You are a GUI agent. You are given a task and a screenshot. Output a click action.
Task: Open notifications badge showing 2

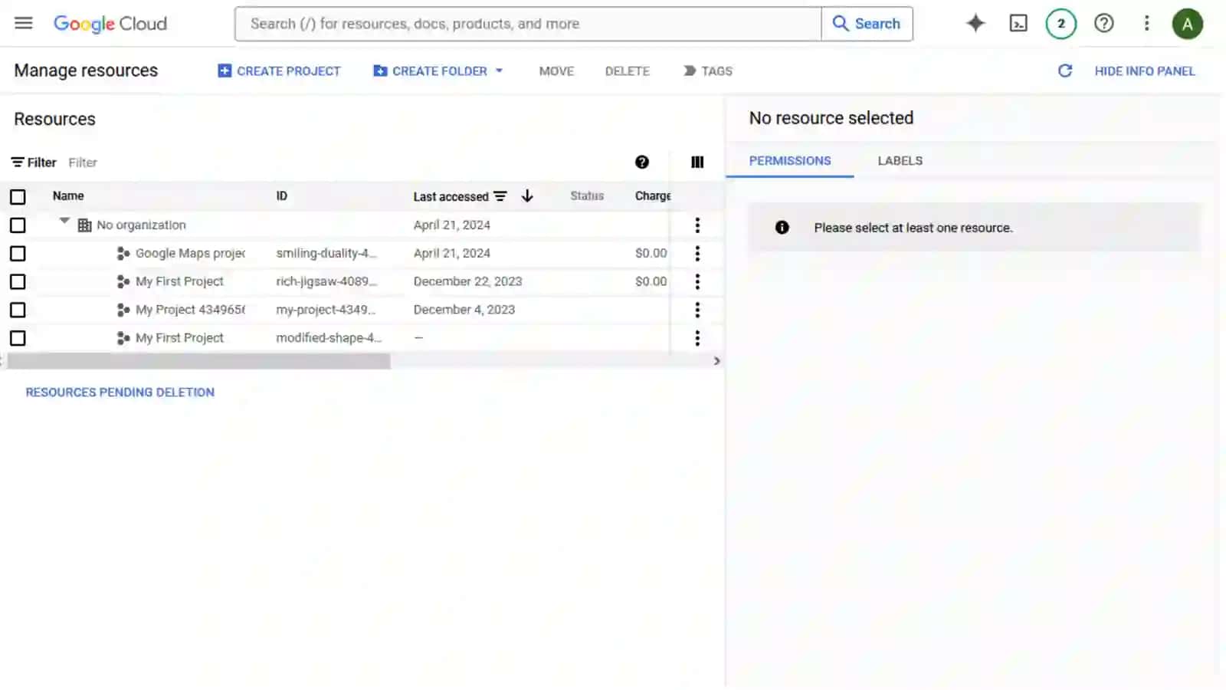pos(1061,24)
